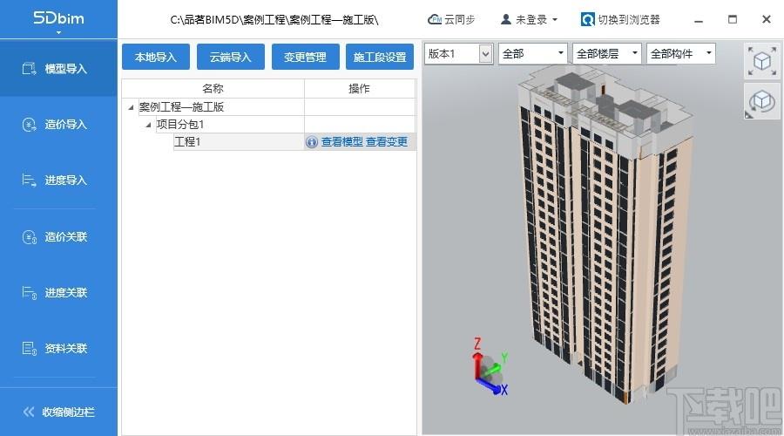Open the 未登录 account dropdown
This screenshot has width=784, height=436.
[529, 19]
